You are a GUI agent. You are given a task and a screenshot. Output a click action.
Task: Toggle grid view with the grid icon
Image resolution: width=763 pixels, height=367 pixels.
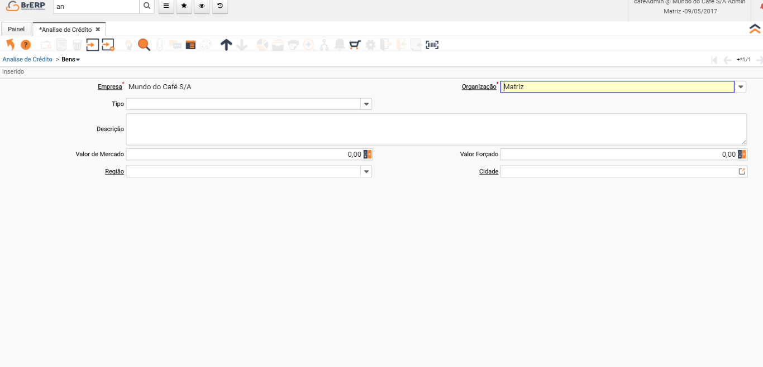pyautogui.click(x=190, y=45)
